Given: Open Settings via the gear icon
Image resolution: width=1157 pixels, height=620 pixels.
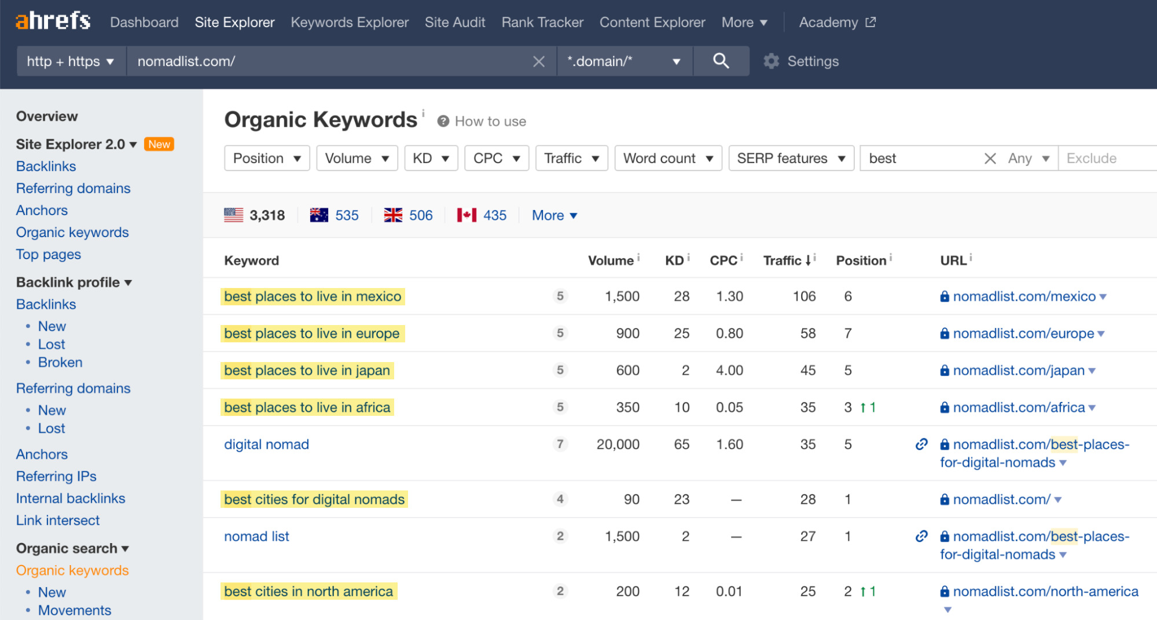Looking at the screenshot, I should click(x=772, y=61).
